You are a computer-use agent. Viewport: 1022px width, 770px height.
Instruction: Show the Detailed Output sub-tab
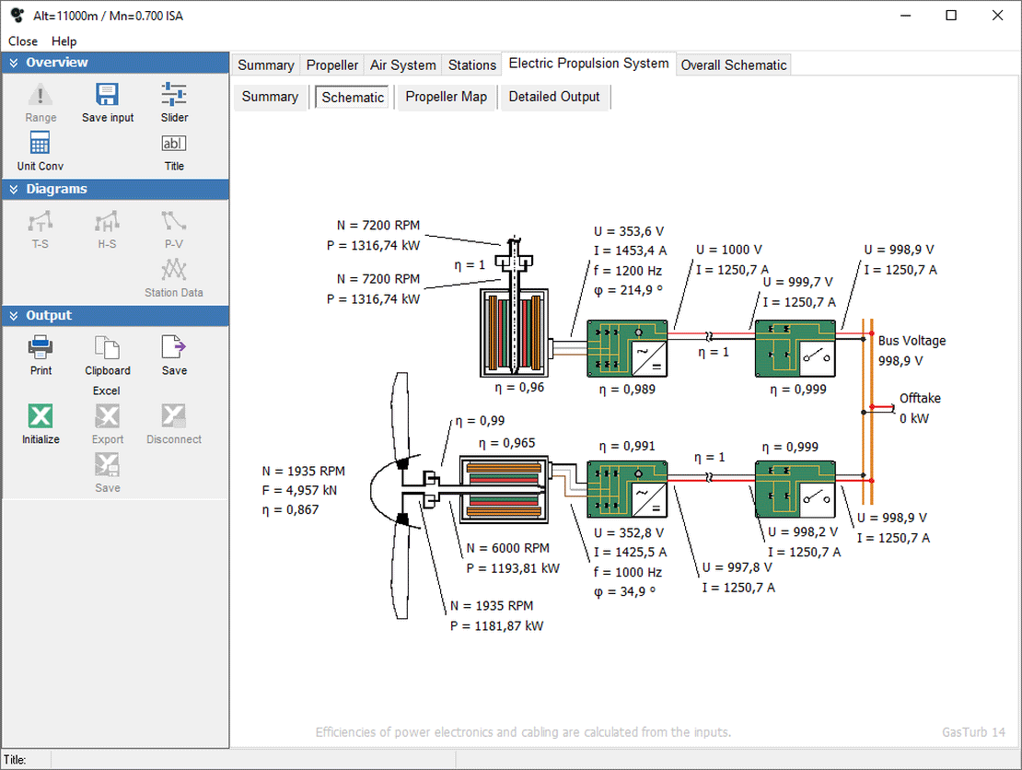point(553,97)
